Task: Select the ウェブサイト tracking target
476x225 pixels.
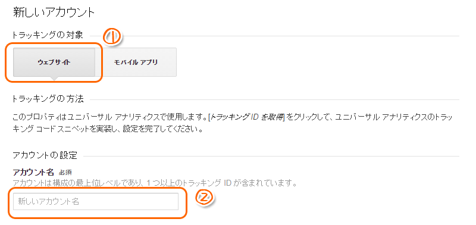Action: pyautogui.click(x=54, y=62)
